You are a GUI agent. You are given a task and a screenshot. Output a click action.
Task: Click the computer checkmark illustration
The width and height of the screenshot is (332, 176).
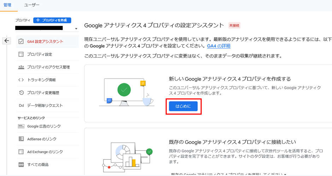pos(124,91)
